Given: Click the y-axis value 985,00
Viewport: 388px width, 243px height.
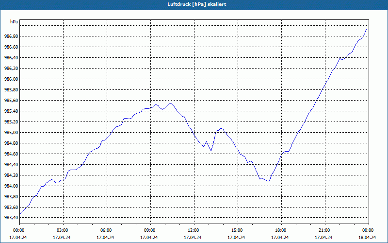Looking at the screenshot, I should click(11, 133).
